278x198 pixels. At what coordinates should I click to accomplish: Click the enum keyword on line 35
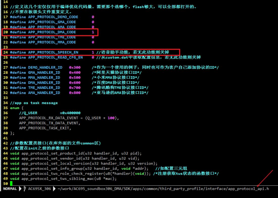click(14, 108)
